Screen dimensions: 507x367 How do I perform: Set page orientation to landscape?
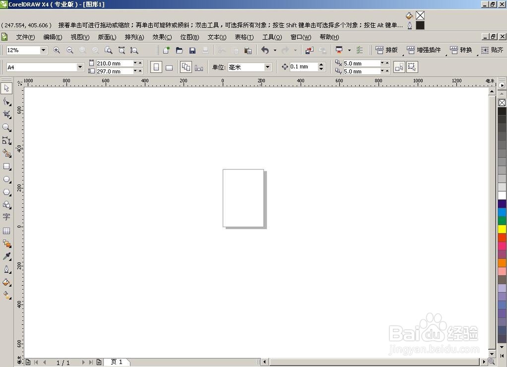click(x=169, y=67)
